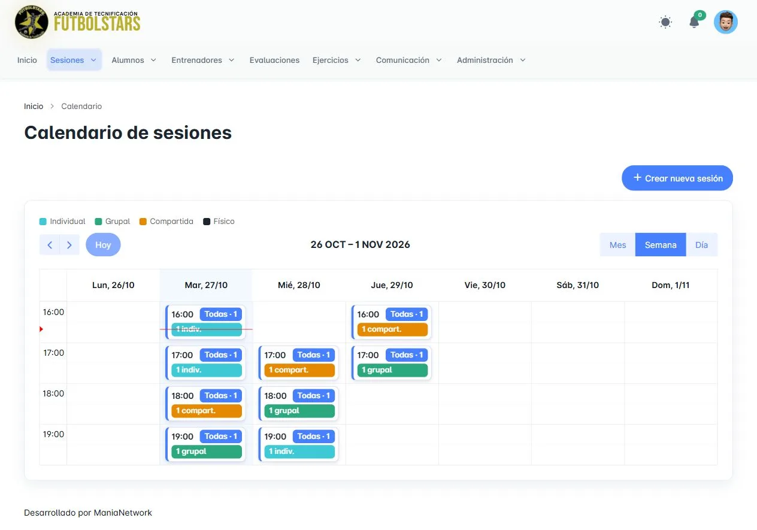Select the Mié, 28/10 column header
Viewport: 757px width, 530px height.
coord(299,285)
